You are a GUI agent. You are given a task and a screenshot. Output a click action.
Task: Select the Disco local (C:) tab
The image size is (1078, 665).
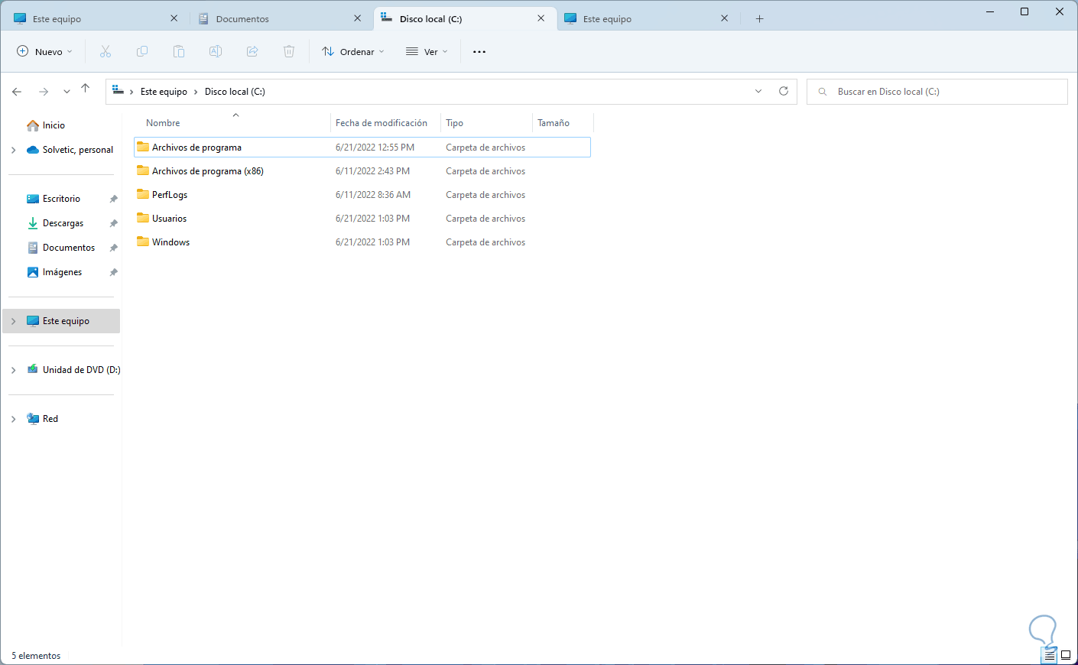click(x=465, y=18)
